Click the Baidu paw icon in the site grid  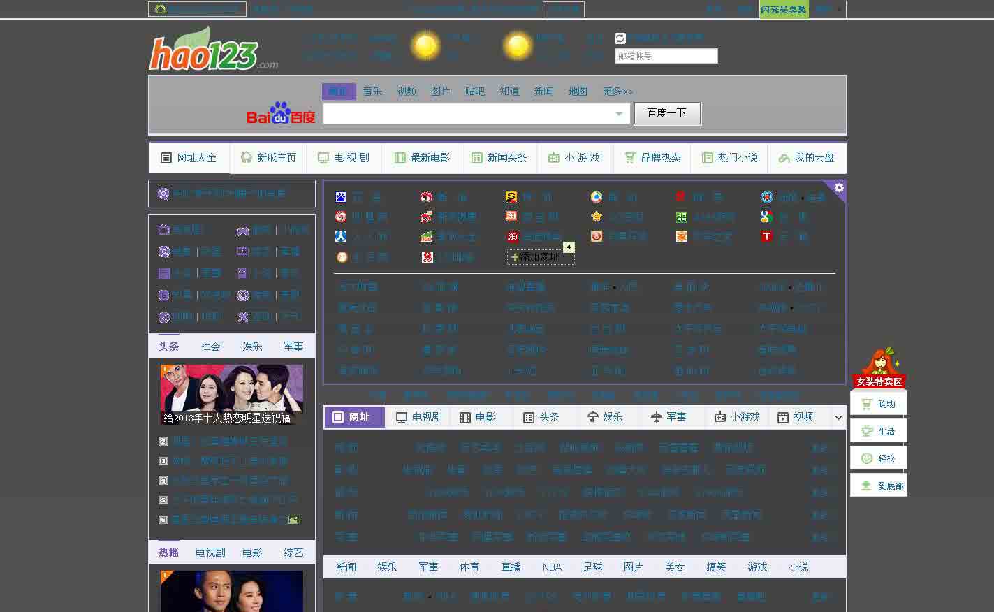click(x=340, y=197)
